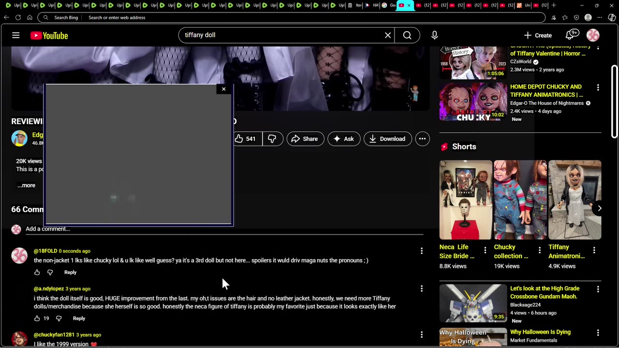The image size is (619, 348).
Task: Download the video
Action: click(387, 139)
